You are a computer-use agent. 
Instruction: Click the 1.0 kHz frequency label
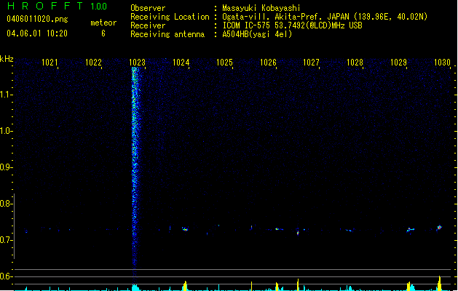pyautogui.click(x=6, y=131)
